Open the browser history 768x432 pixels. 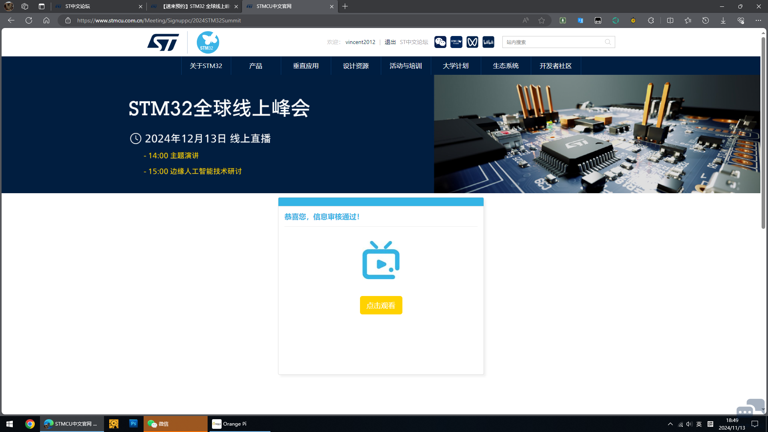pos(706,20)
